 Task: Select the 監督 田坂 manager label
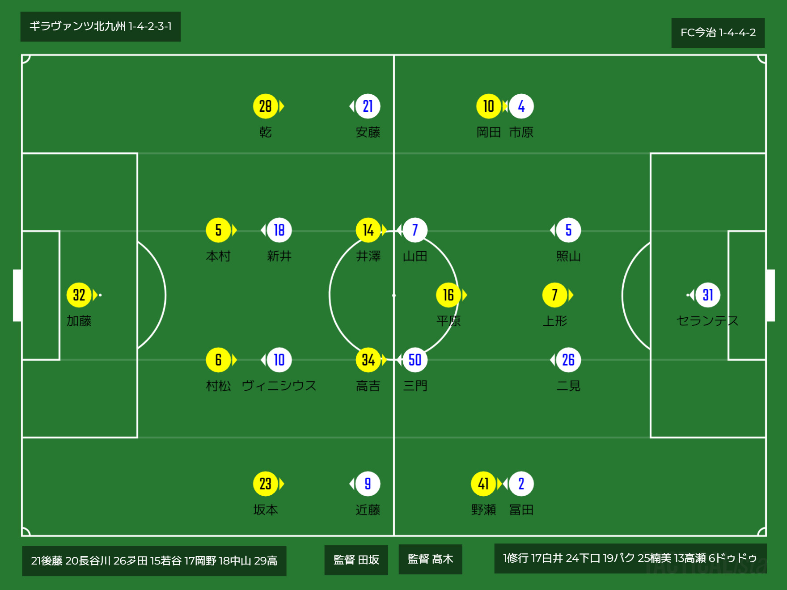click(x=356, y=560)
